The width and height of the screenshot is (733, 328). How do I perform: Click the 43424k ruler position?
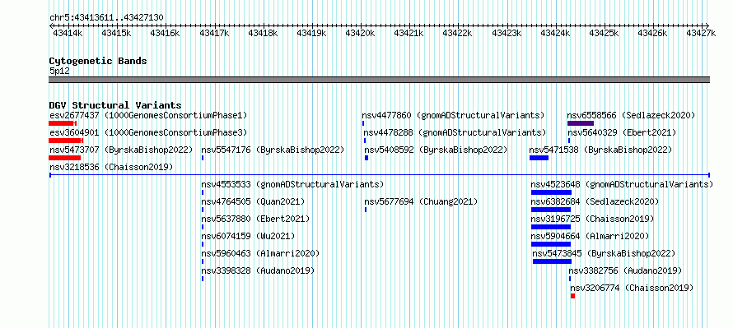(x=555, y=33)
